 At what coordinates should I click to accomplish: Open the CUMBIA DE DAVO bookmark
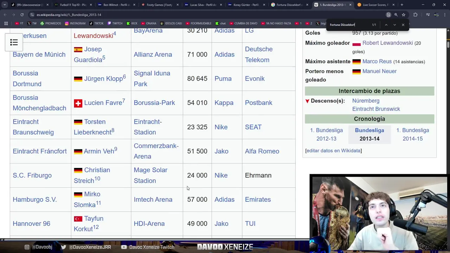pyautogui.click(x=243, y=24)
